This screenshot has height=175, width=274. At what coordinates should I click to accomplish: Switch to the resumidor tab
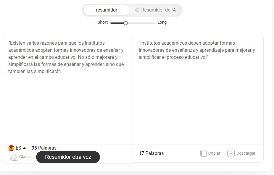pos(107,10)
